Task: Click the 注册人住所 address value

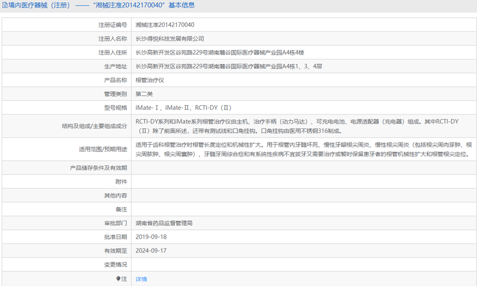Action: (219, 53)
